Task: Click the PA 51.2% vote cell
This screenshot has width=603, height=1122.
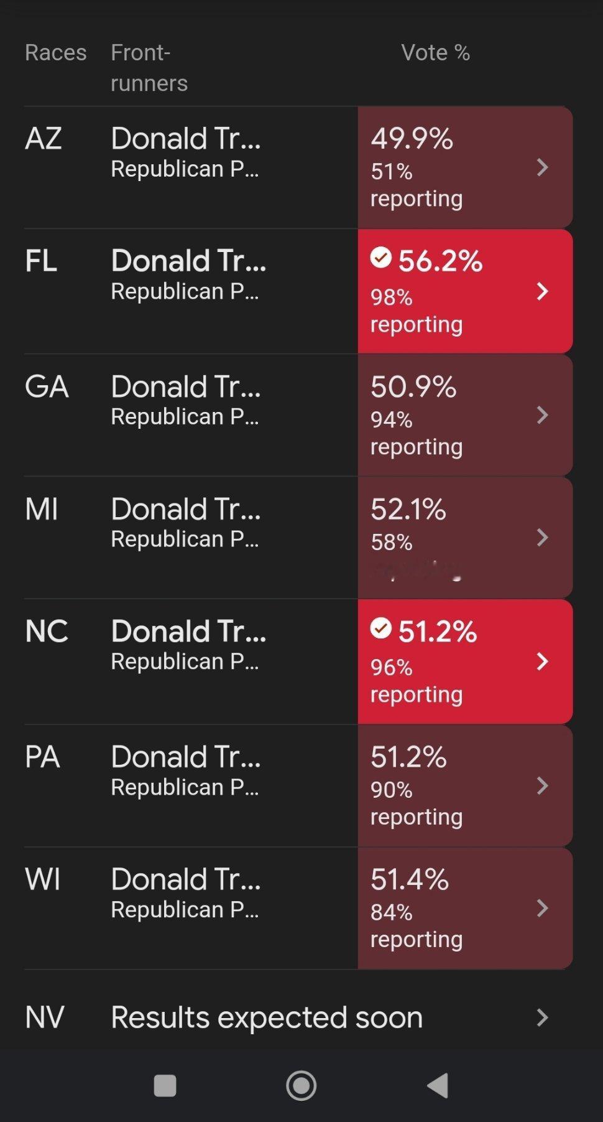Action: click(x=465, y=786)
